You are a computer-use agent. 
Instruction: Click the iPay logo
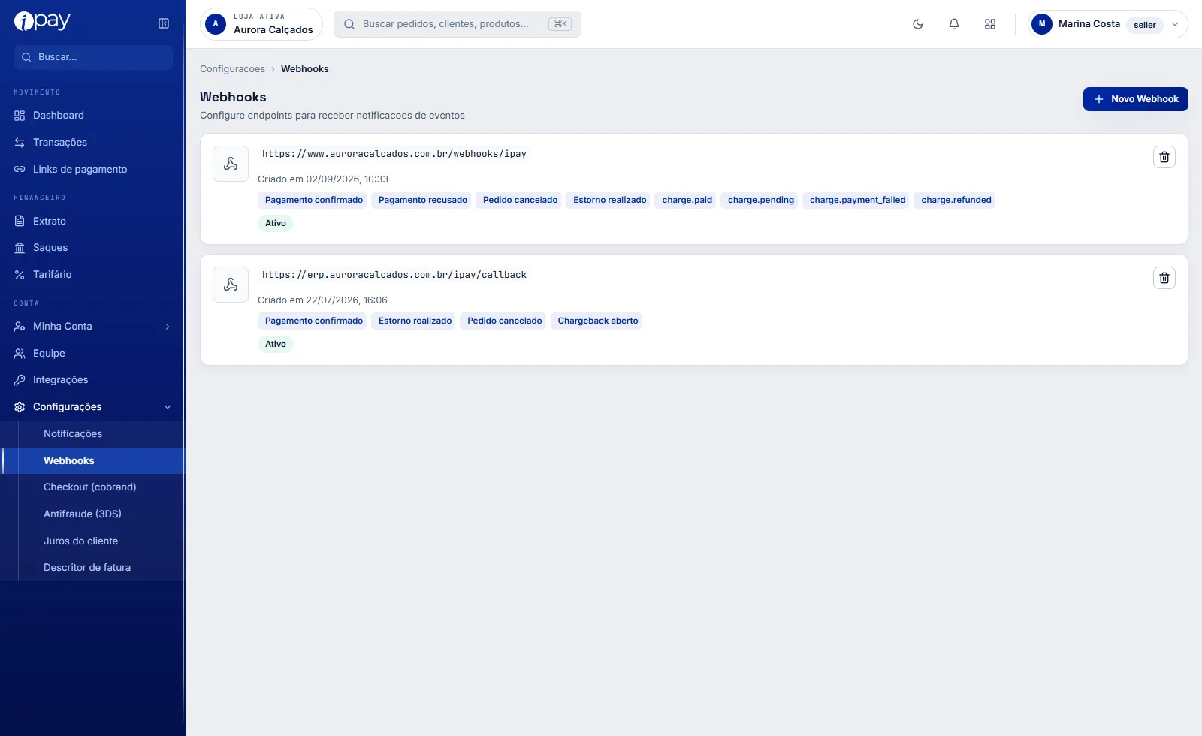tap(42, 21)
